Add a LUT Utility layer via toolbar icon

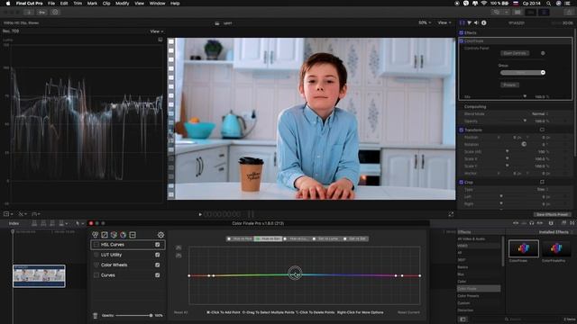[x=133, y=235]
